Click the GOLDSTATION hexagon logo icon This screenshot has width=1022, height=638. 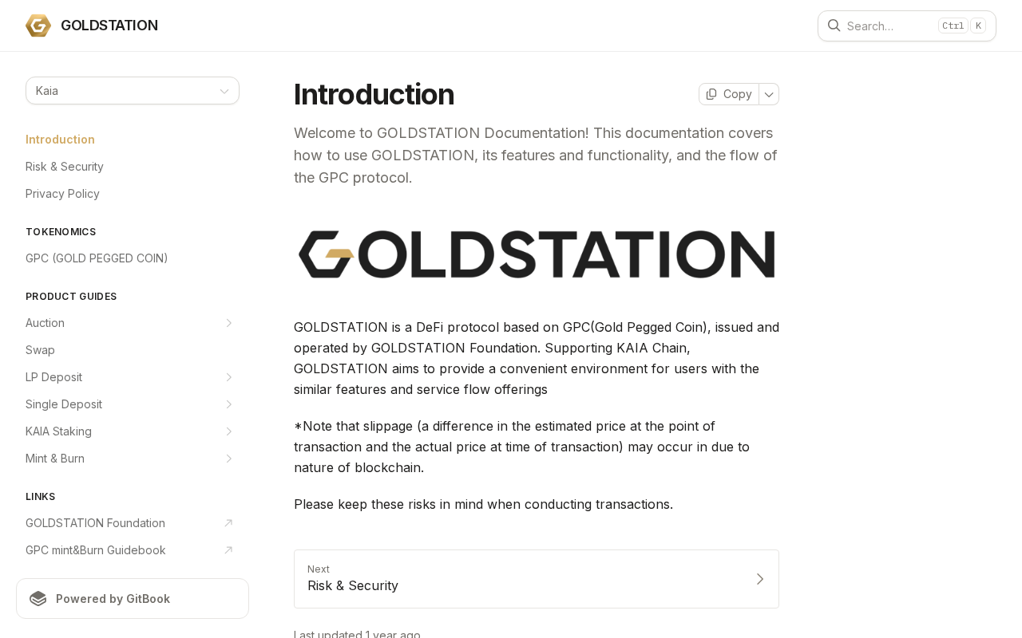[38, 26]
